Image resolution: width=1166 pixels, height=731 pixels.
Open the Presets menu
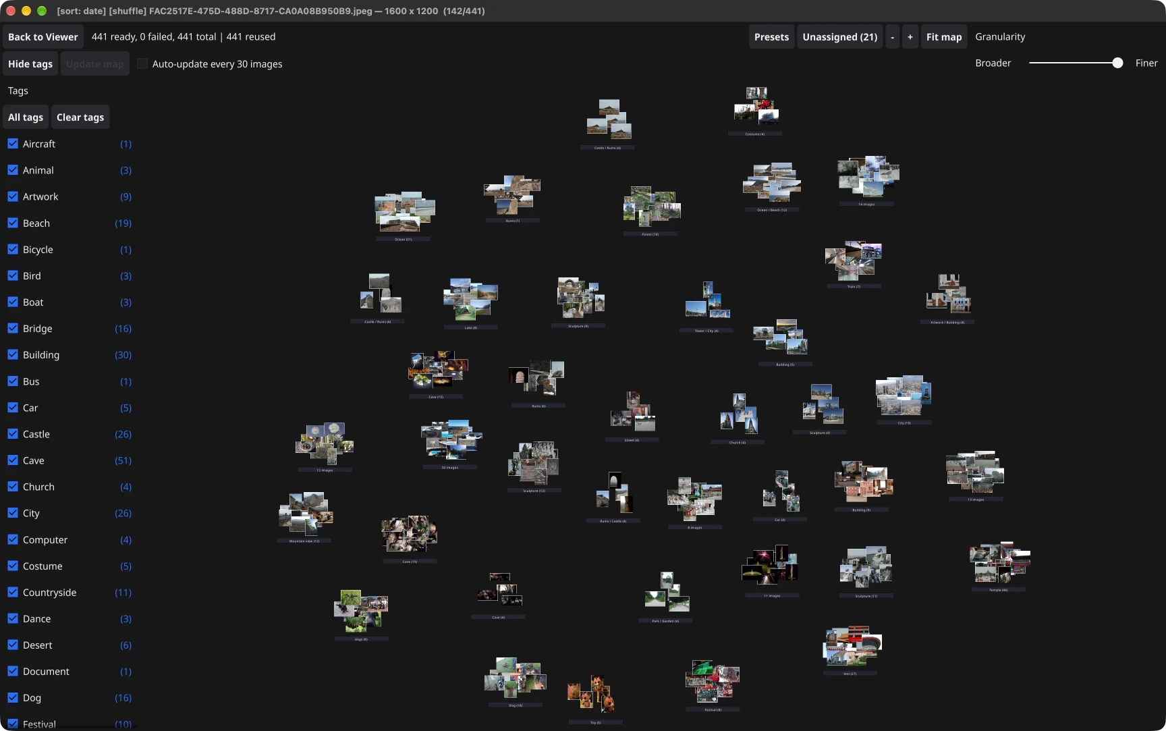[771, 37]
